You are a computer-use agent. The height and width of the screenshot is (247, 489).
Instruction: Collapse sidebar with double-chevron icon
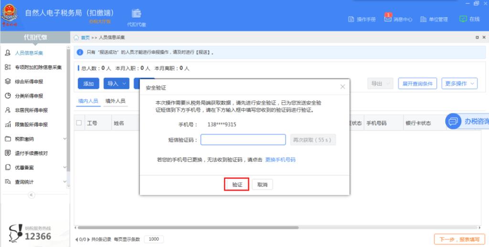pos(31,195)
